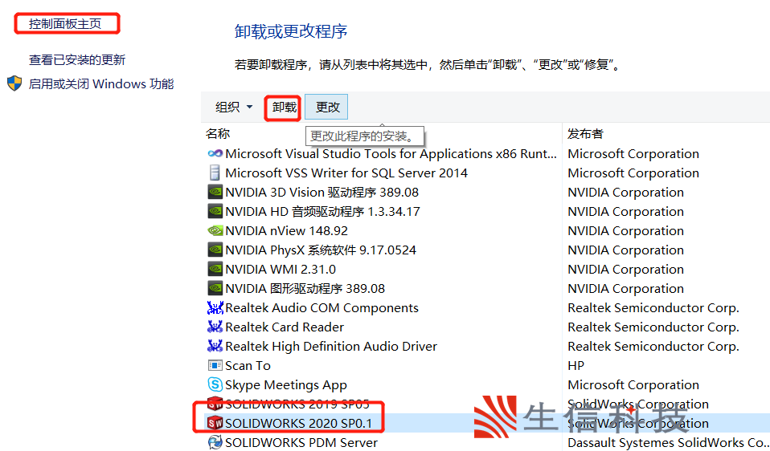Click the Microsoft VSS Writer server icon
This screenshot has width=770, height=451.
pyautogui.click(x=215, y=173)
